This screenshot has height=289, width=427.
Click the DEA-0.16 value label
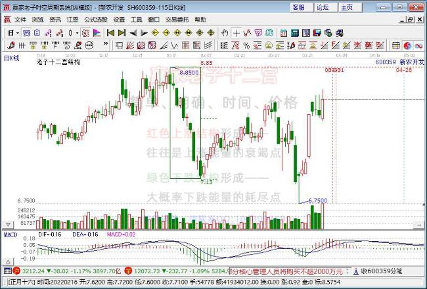(x=85, y=234)
